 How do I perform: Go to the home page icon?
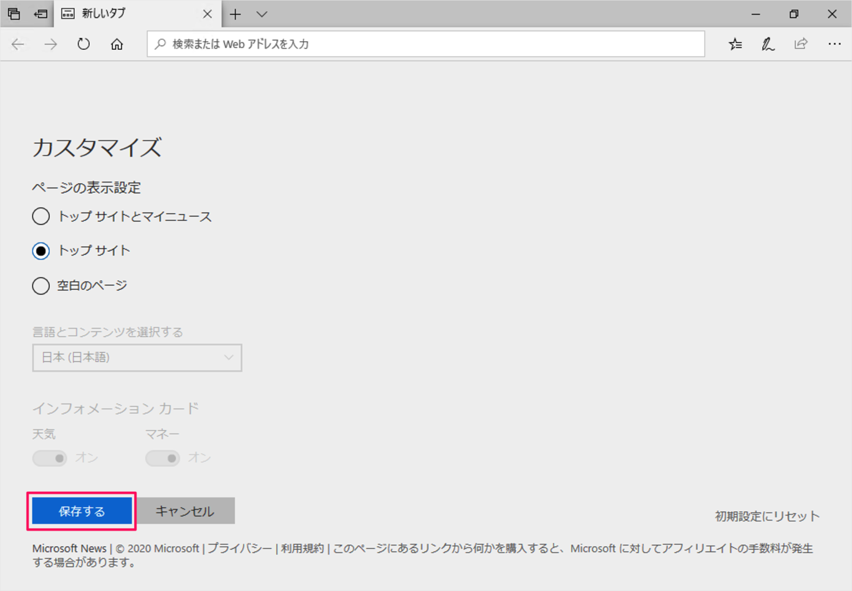(116, 44)
